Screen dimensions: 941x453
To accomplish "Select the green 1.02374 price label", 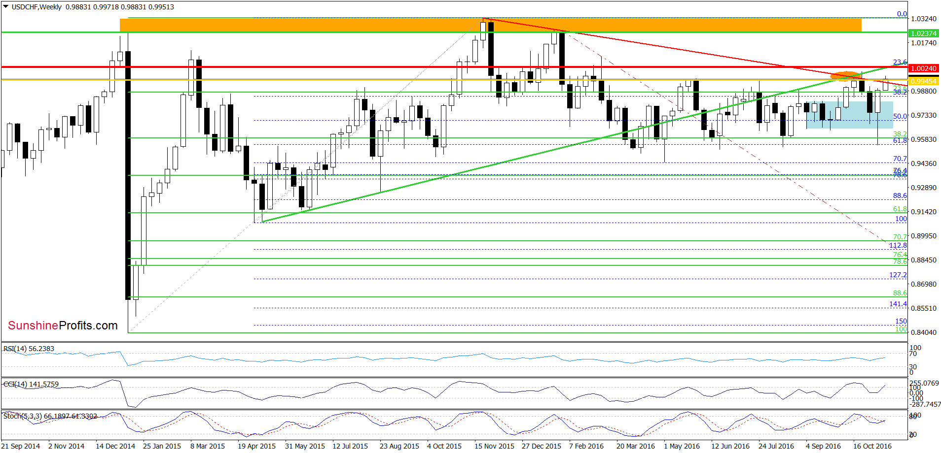I will (924, 33).
